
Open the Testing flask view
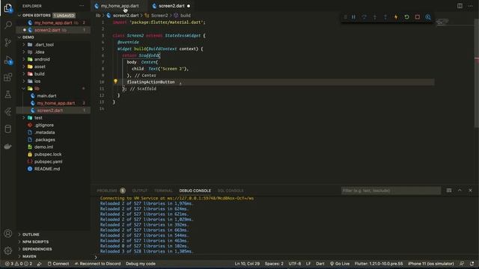pos(8,95)
